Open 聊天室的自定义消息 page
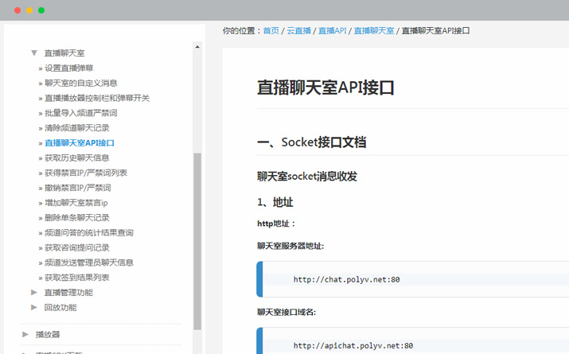 (80, 83)
